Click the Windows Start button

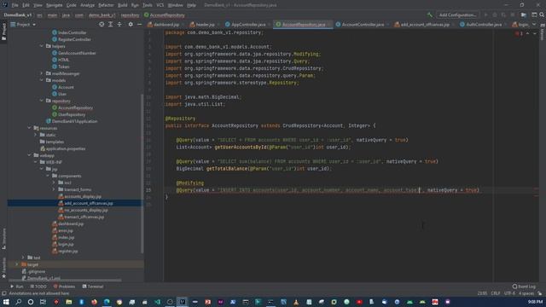pos(6,302)
